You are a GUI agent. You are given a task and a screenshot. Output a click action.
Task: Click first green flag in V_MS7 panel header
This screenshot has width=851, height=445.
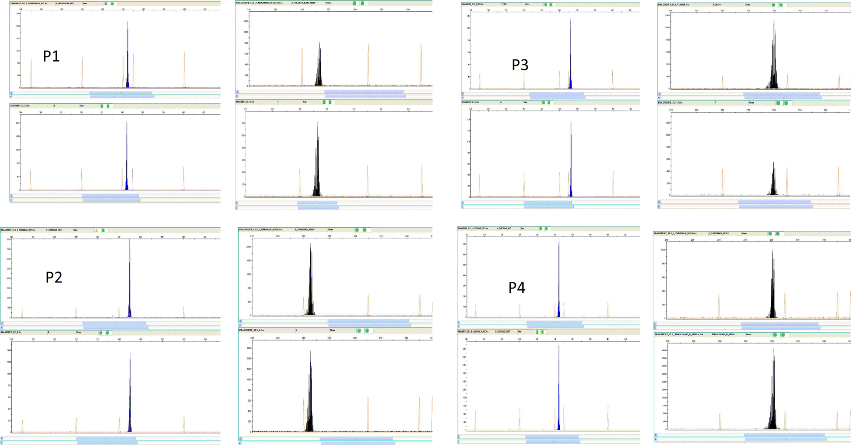[x=545, y=5]
